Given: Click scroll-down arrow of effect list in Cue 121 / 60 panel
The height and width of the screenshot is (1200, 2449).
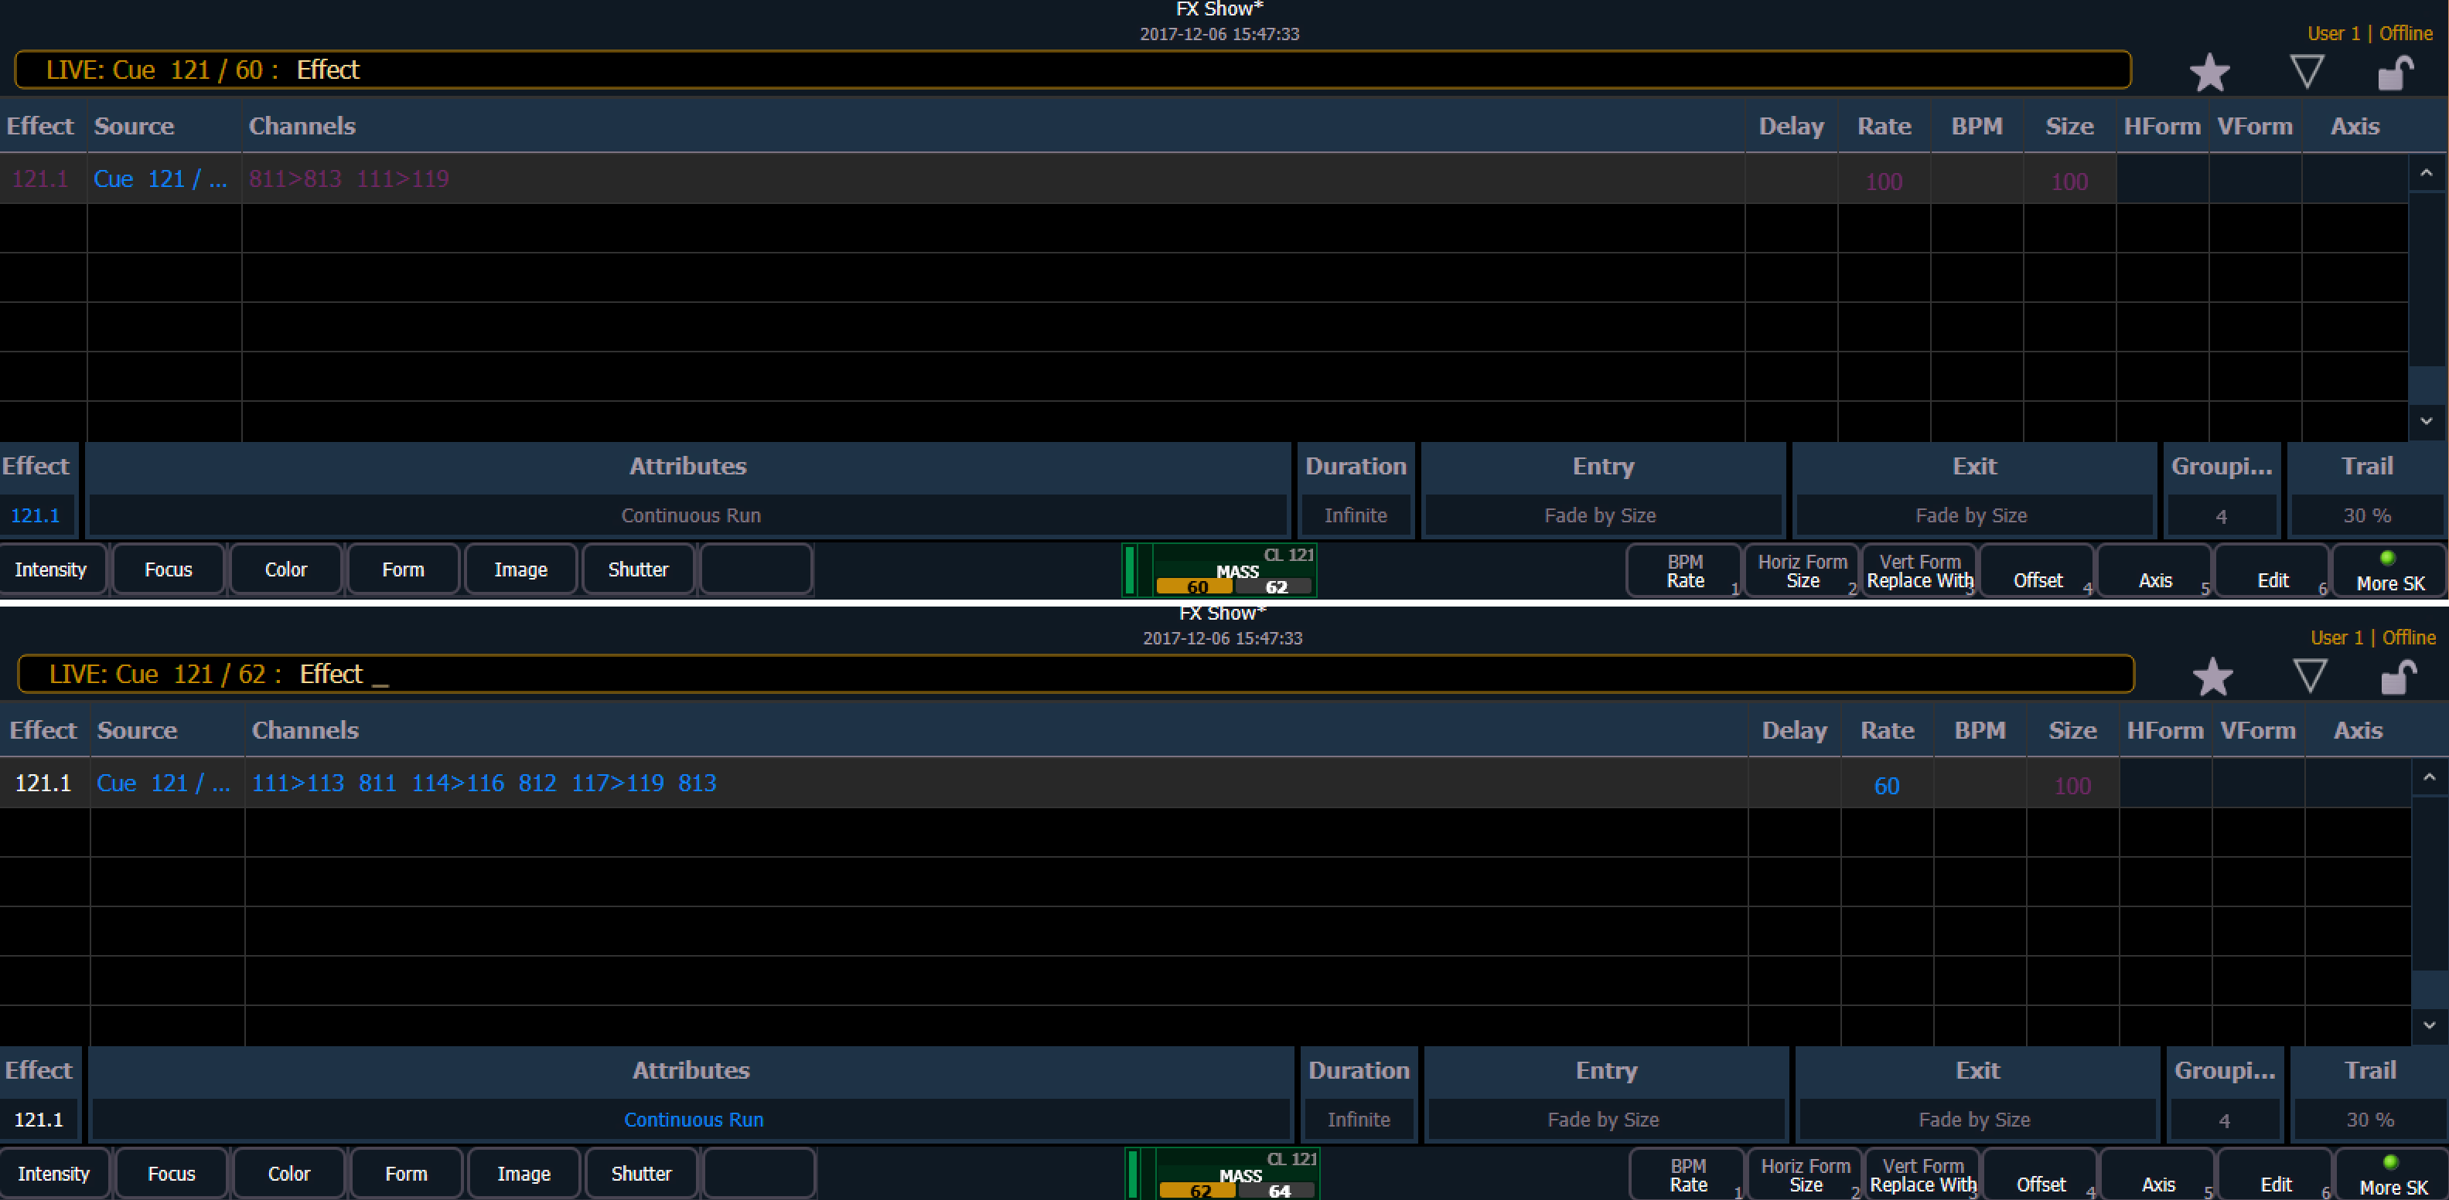Looking at the screenshot, I should point(2426,421).
